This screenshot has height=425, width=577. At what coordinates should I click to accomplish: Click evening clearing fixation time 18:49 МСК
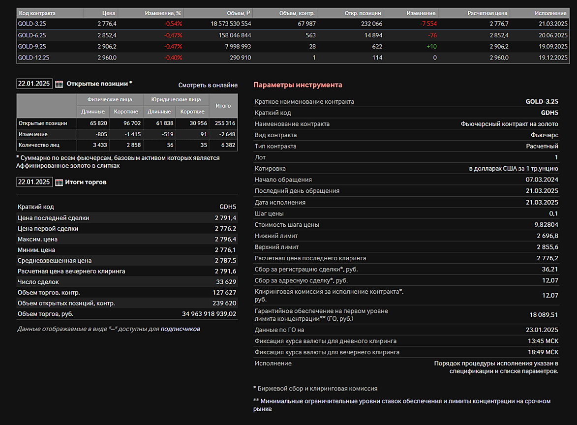[x=543, y=352]
